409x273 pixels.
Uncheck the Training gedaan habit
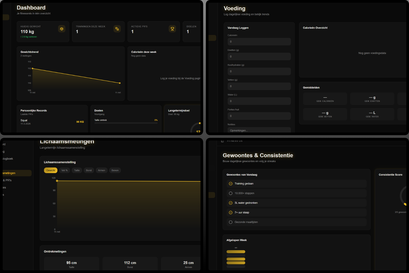pyautogui.click(x=231, y=184)
